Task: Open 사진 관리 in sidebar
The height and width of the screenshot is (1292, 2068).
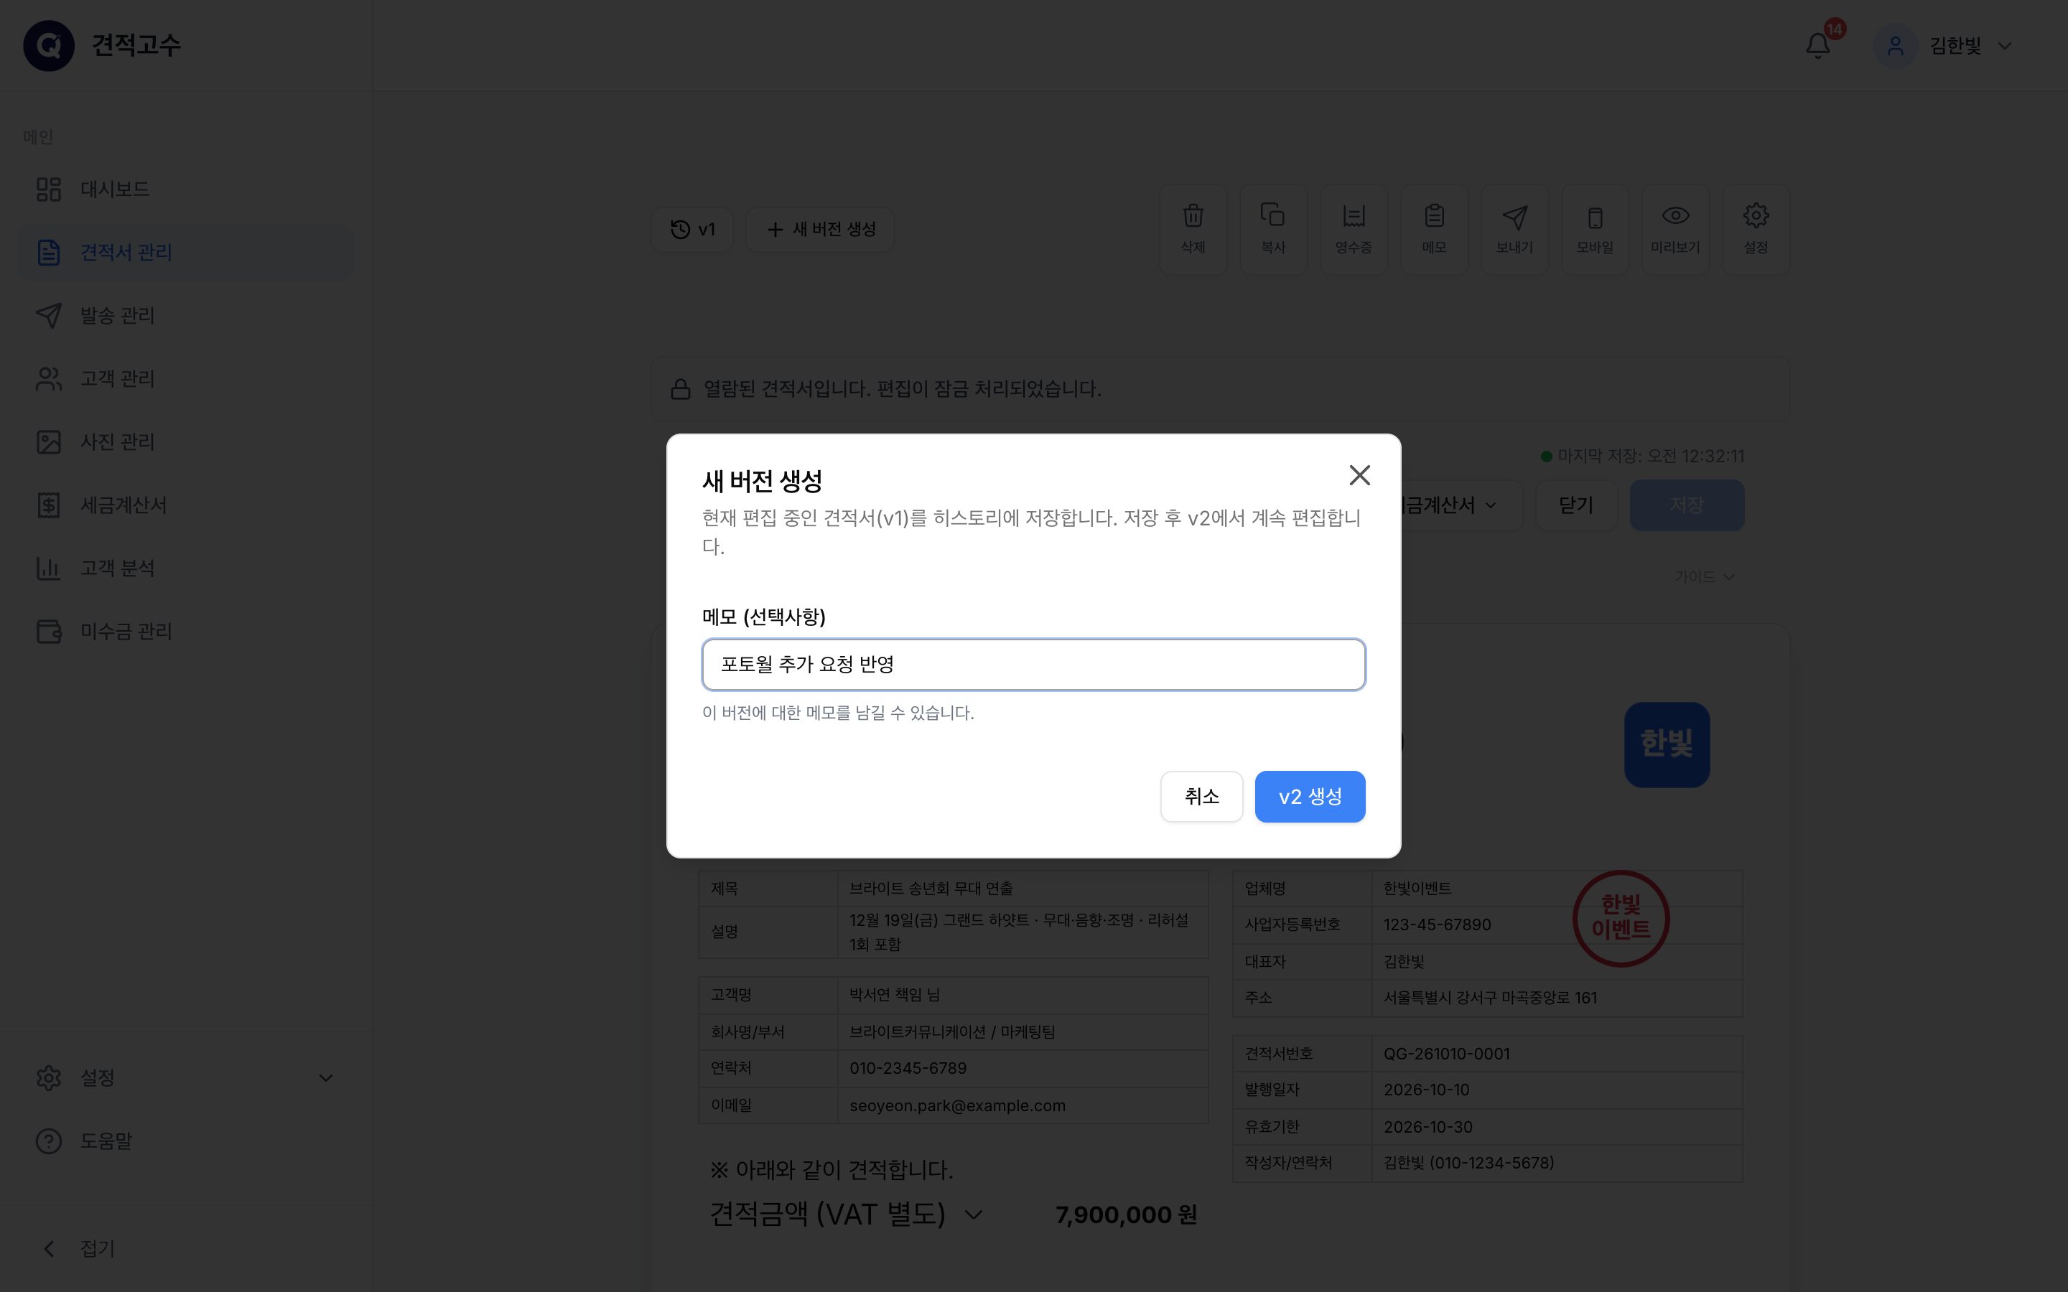Action: [x=185, y=441]
